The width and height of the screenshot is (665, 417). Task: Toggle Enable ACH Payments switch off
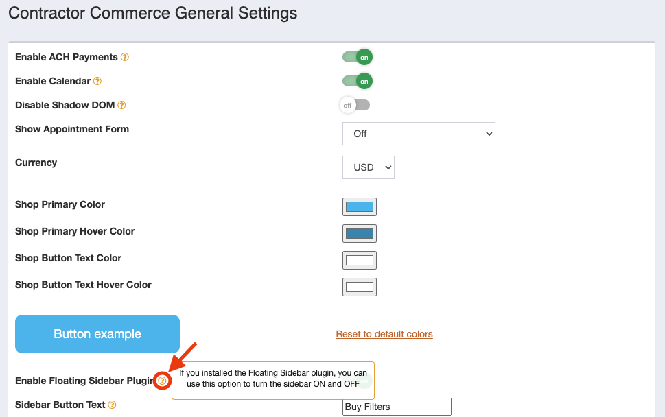tap(358, 57)
